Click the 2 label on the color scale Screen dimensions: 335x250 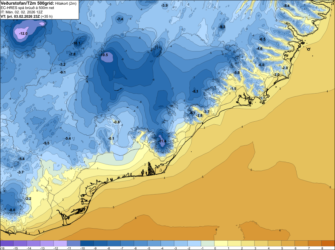pos(242,248)
